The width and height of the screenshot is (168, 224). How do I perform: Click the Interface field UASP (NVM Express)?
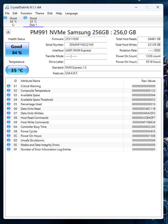tap(85, 51)
